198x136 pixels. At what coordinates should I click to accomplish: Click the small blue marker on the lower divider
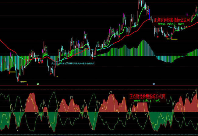[154, 83]
